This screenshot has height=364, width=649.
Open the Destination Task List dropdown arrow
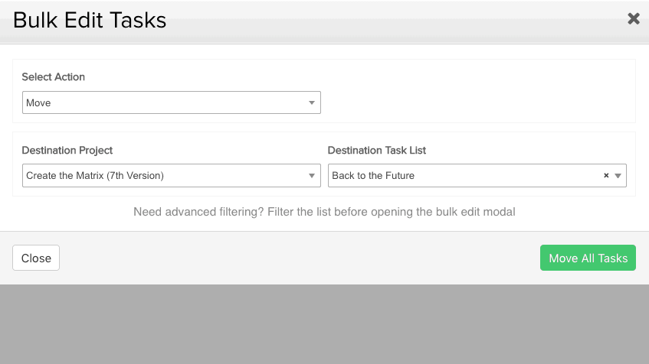click(618, 176)
